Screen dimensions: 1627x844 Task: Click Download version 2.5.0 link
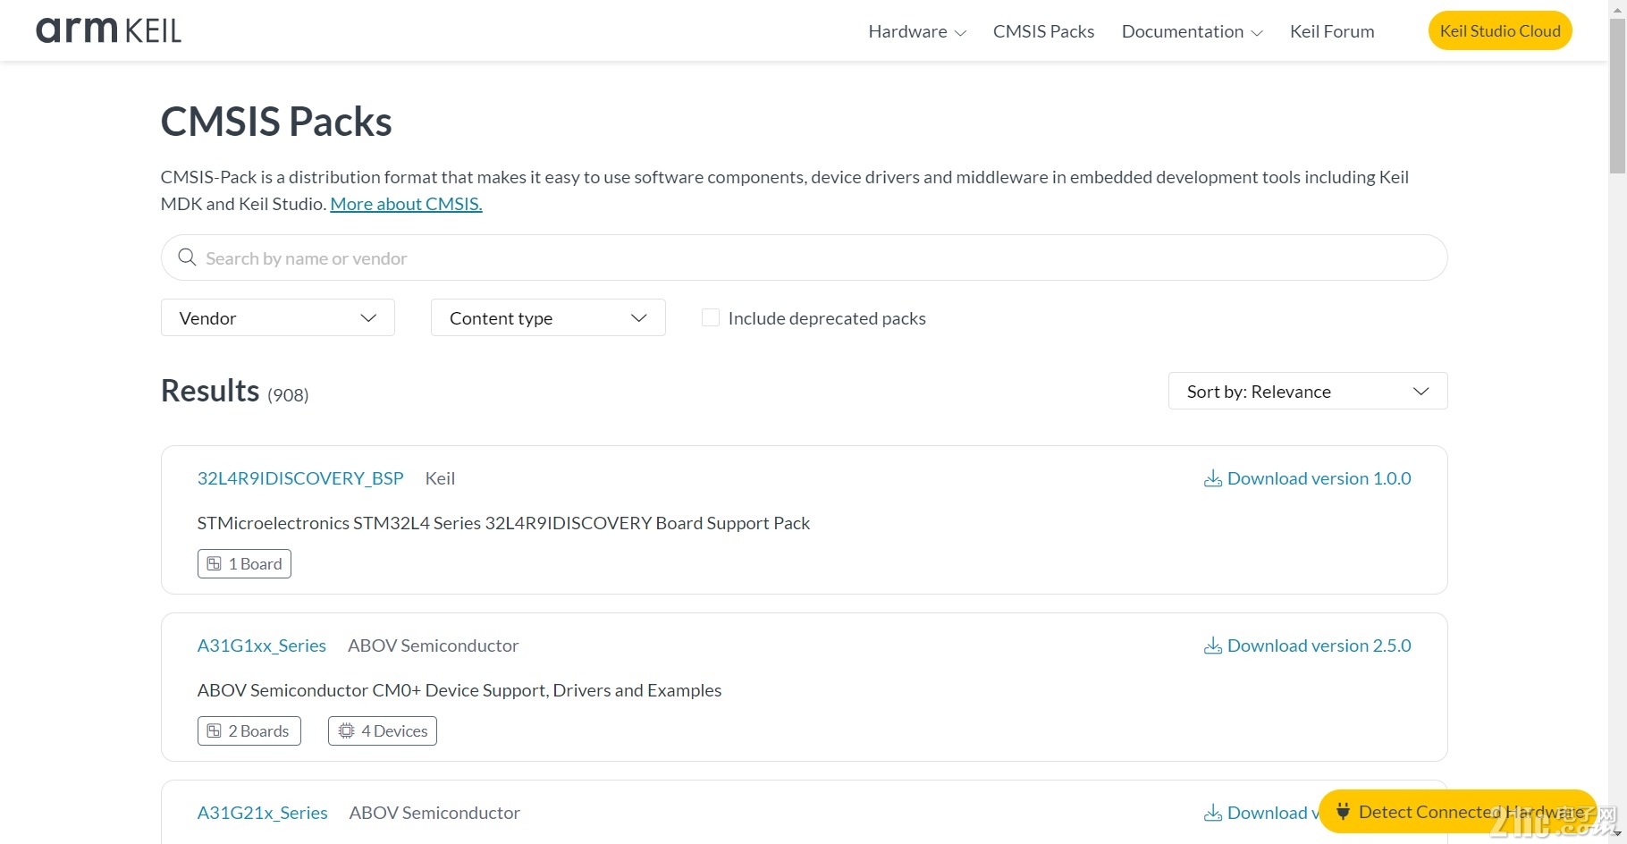pyautogui.click(x=1308, y=646)
